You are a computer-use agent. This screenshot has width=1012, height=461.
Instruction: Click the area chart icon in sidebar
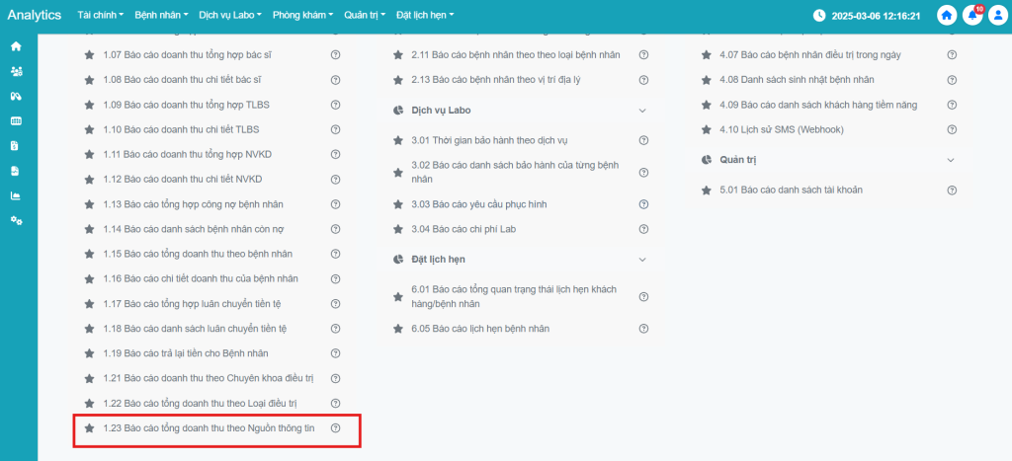[16, 194]
